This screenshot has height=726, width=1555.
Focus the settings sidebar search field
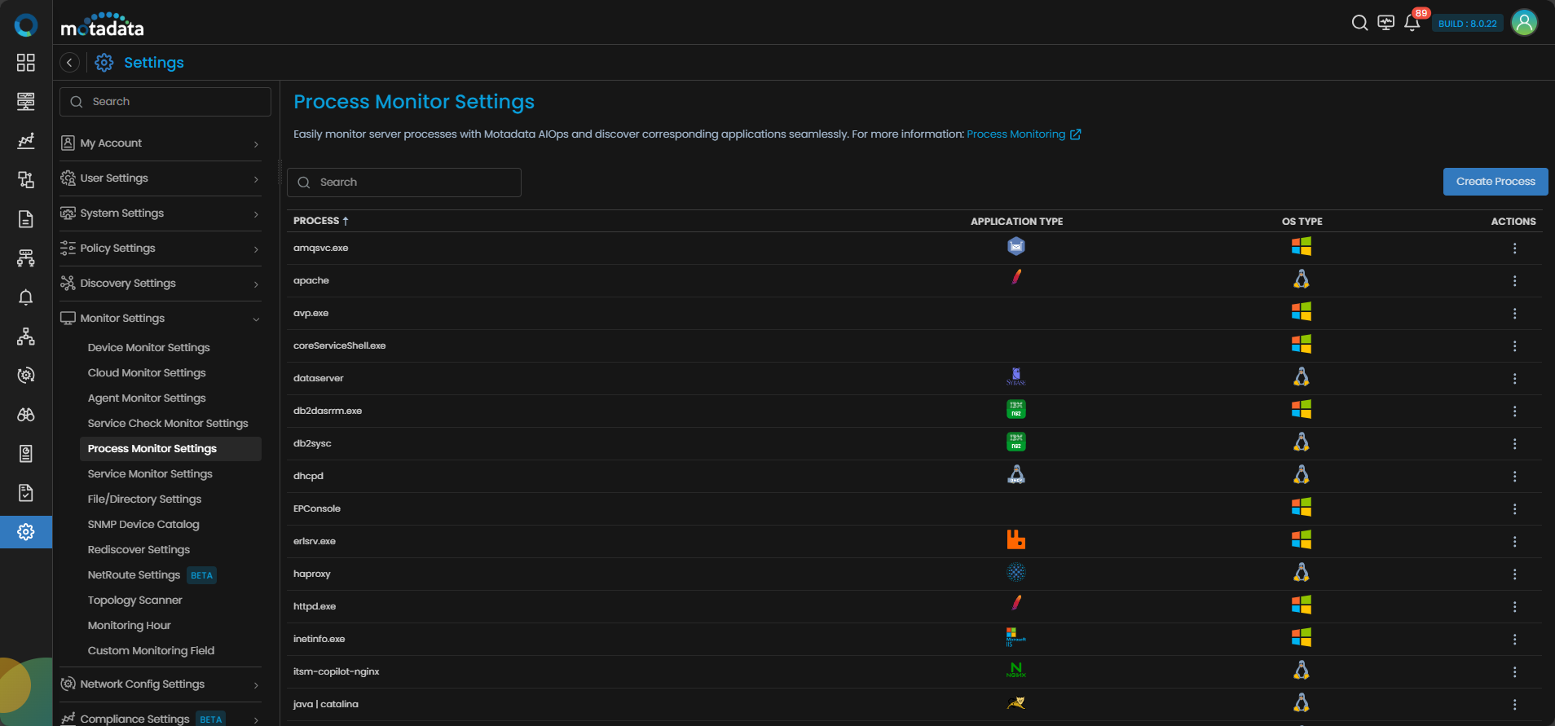[x=165, y=102]
